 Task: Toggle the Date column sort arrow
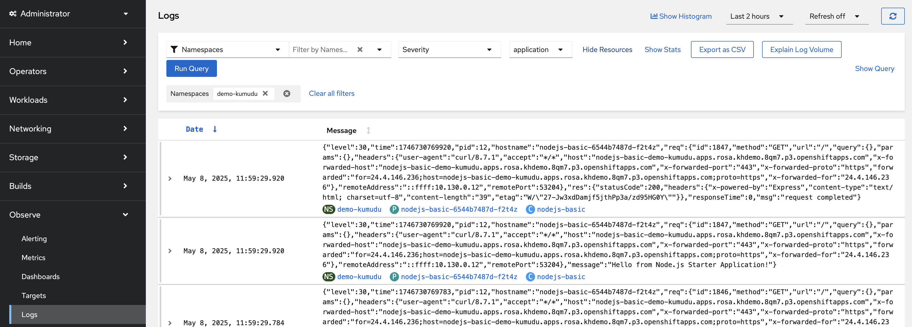coord(215,129)
